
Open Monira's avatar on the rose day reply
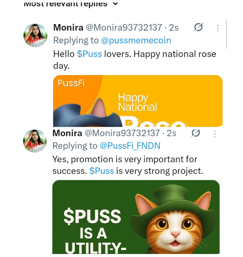pyautogui.click(x=35, y=36)
